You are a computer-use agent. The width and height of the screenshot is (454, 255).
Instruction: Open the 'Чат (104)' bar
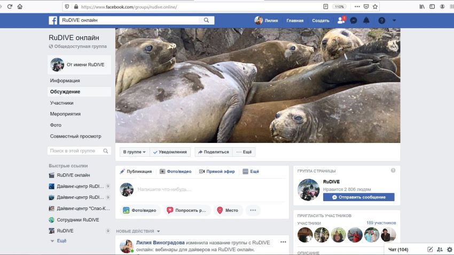coord(398,250)
